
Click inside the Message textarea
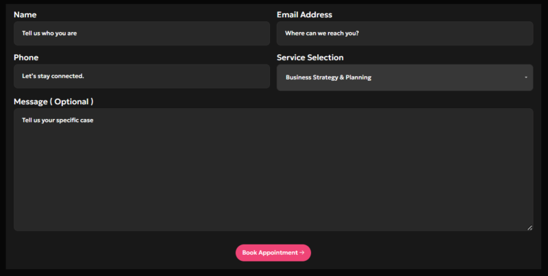click(273, 169)
